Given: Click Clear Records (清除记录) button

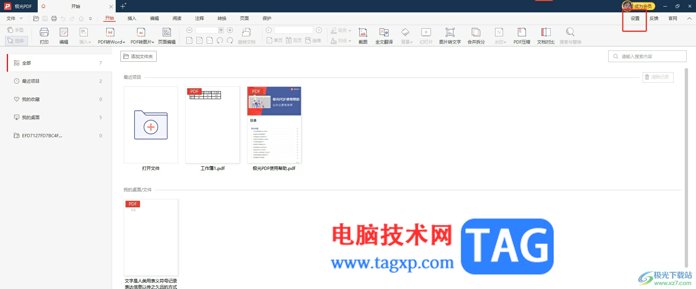Looking at the screenshot, I should point(658,77).
